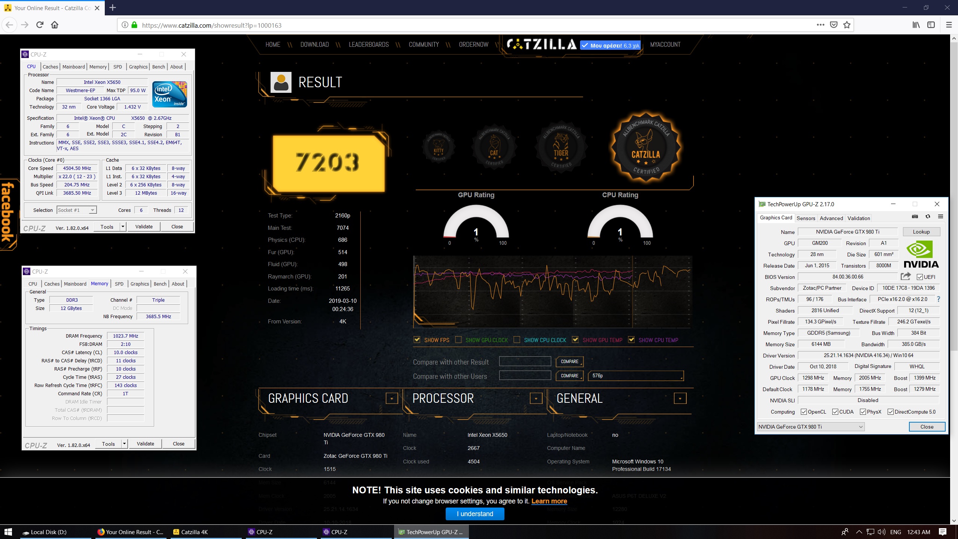Toggle the UEFI checkbox in GPU-Z
This screenshot has height=539, width=958.
(x=919, y=277)
